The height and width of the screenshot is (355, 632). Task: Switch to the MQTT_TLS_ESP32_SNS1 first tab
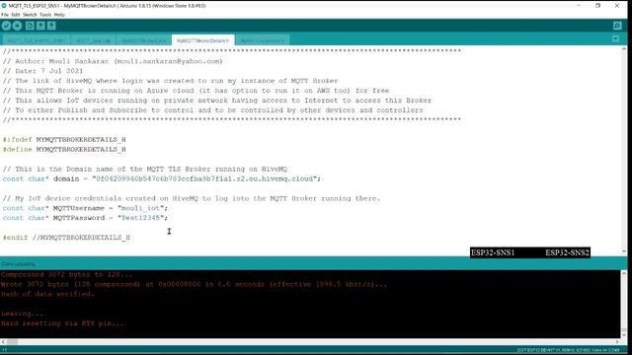pyautogui.click(x=37, y=40)
